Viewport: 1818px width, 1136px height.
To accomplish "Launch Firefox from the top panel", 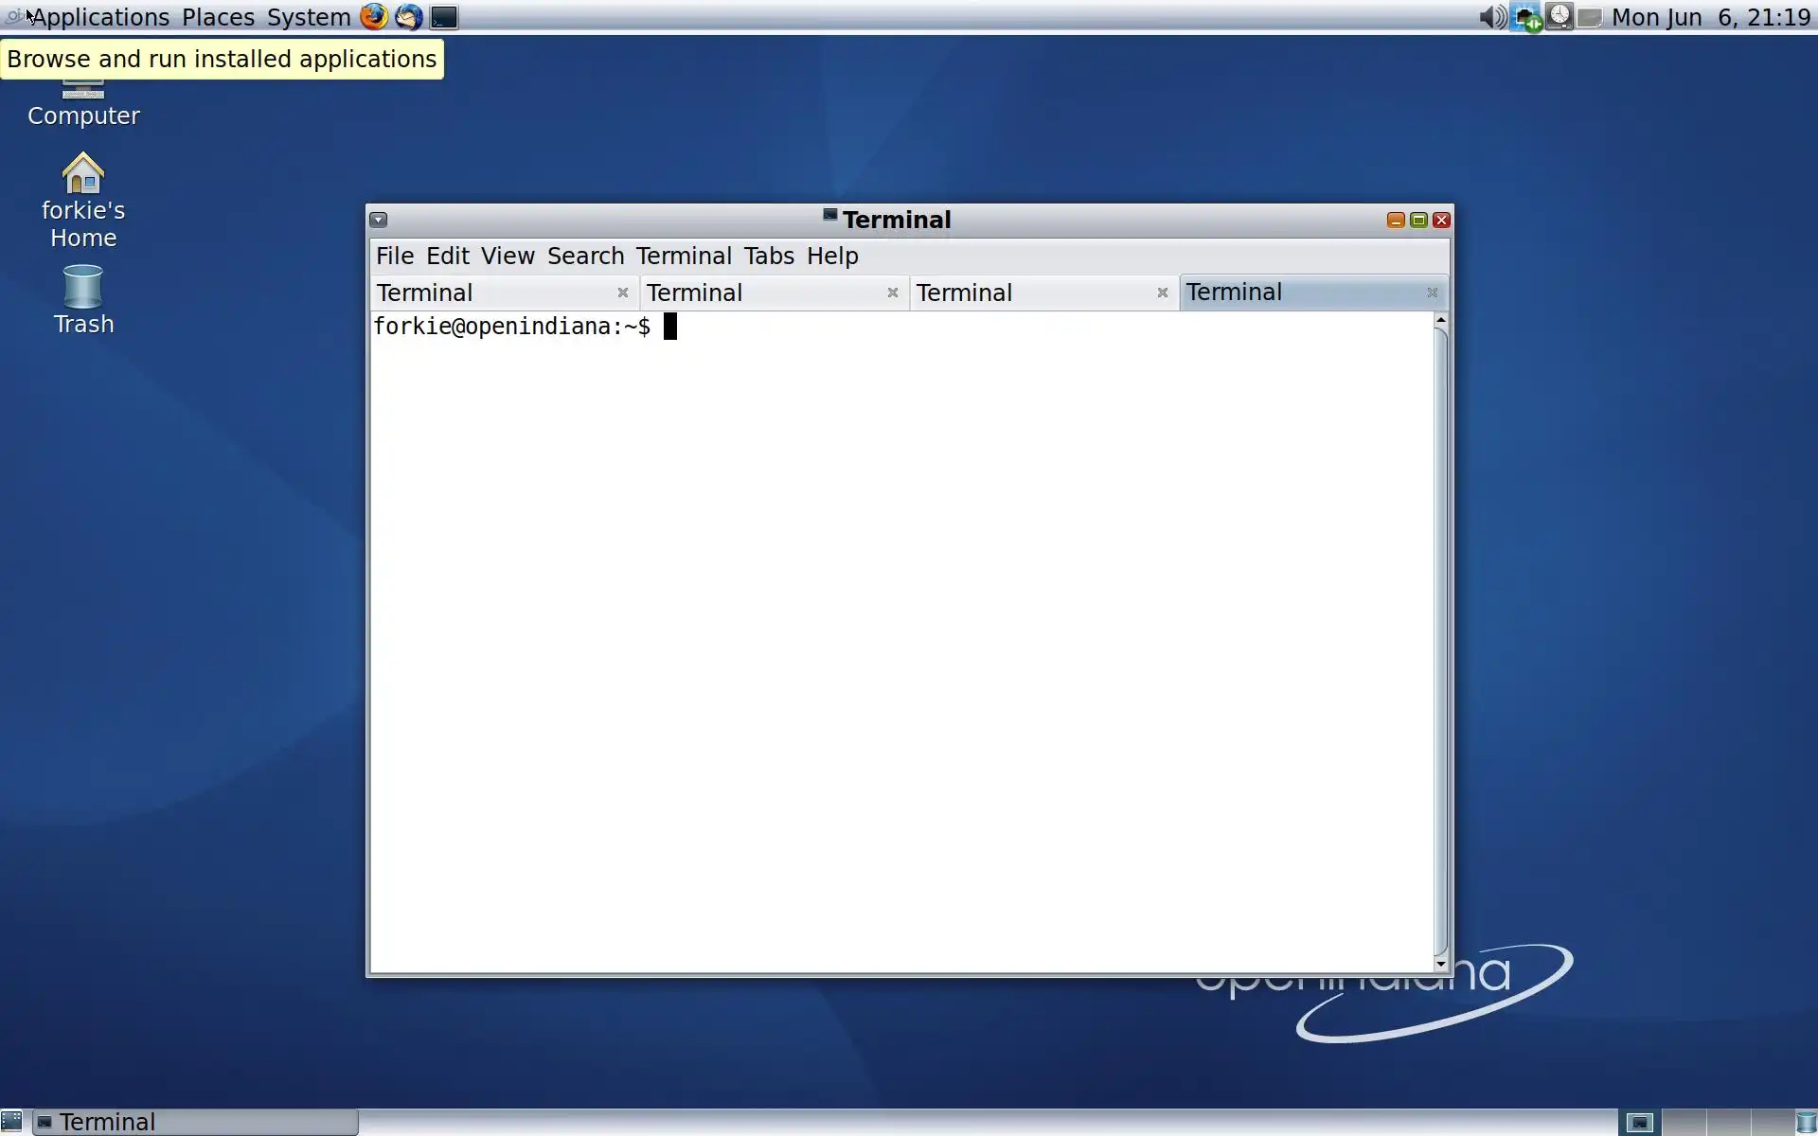I will pyautogui.click(x=373, y=17).
